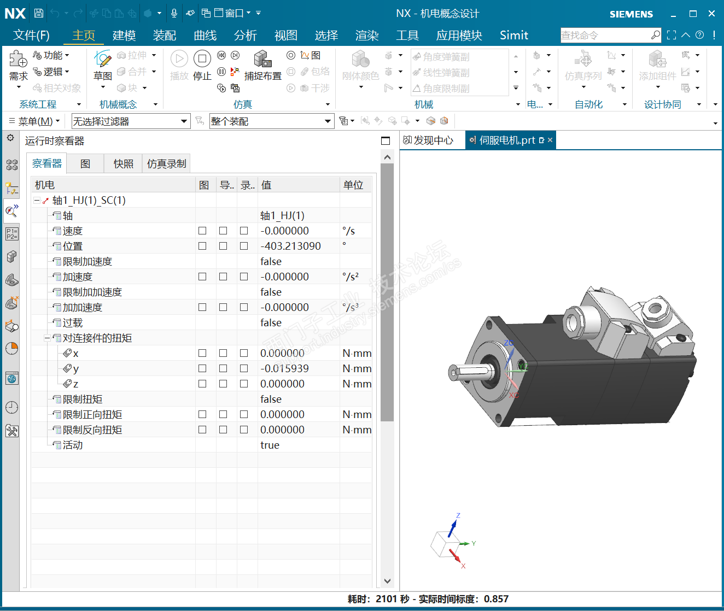The image size is (724, 611).
Task: Toggle the 导出 checkbox in the 限制反向扭矩 row
Action: pyautogui.click(x=223, y=430)
